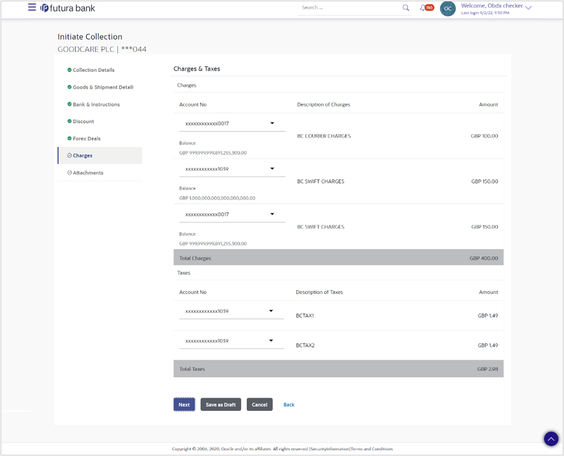Click the Futura Bank logo
Screen dimensions: 564x456
(x=68, y=8)
